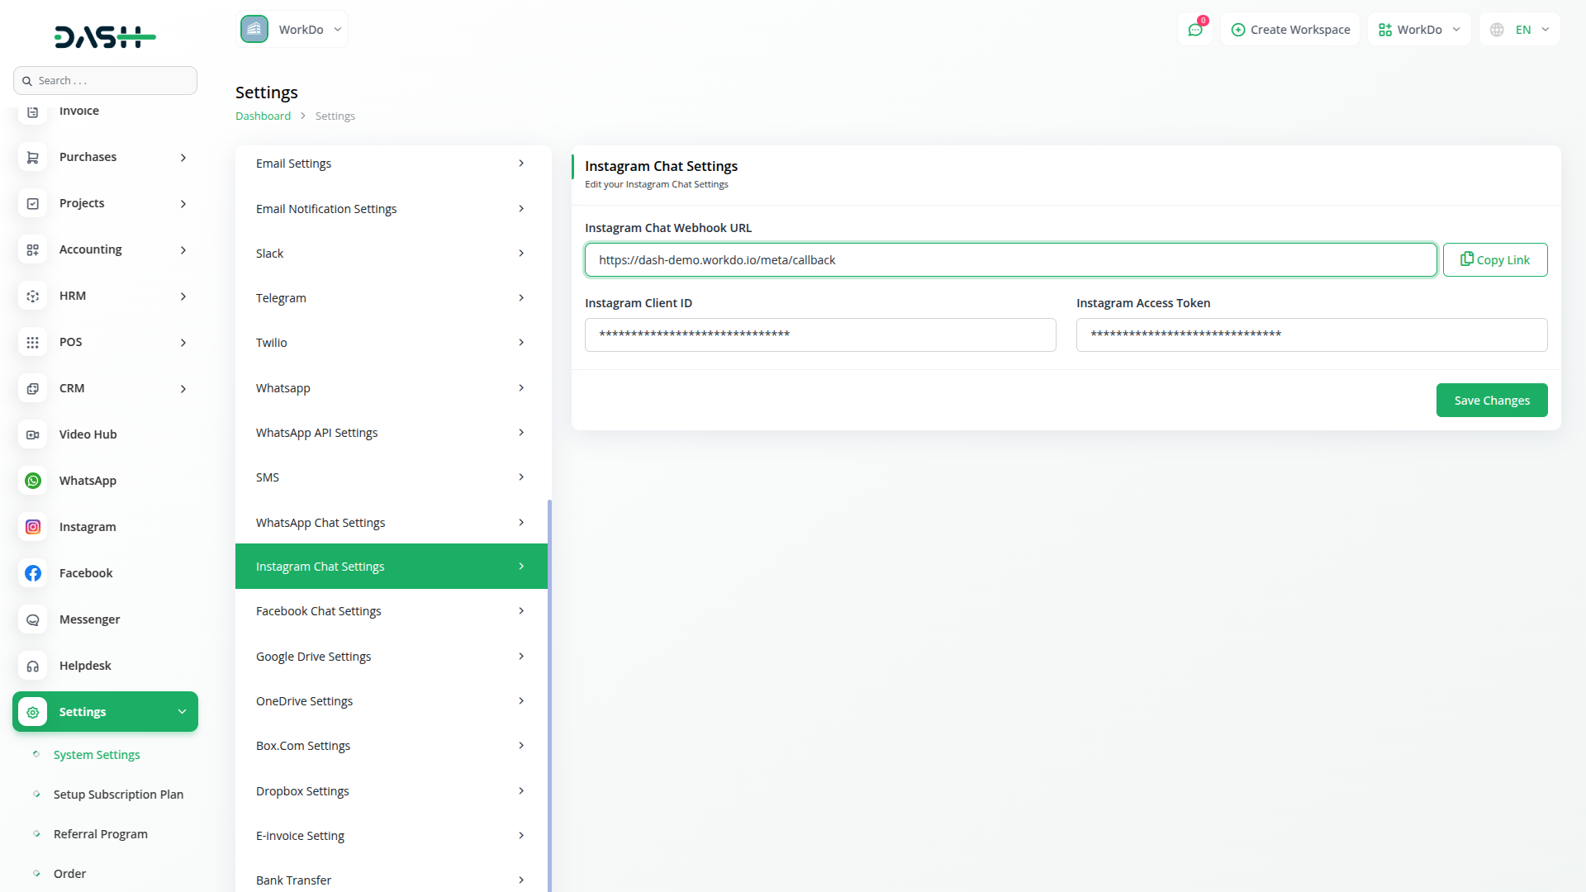This screenshot has height=892, width=1586.
Task: Open the WorkDo workspace dropdown in header
Action: coord(1419,30)
